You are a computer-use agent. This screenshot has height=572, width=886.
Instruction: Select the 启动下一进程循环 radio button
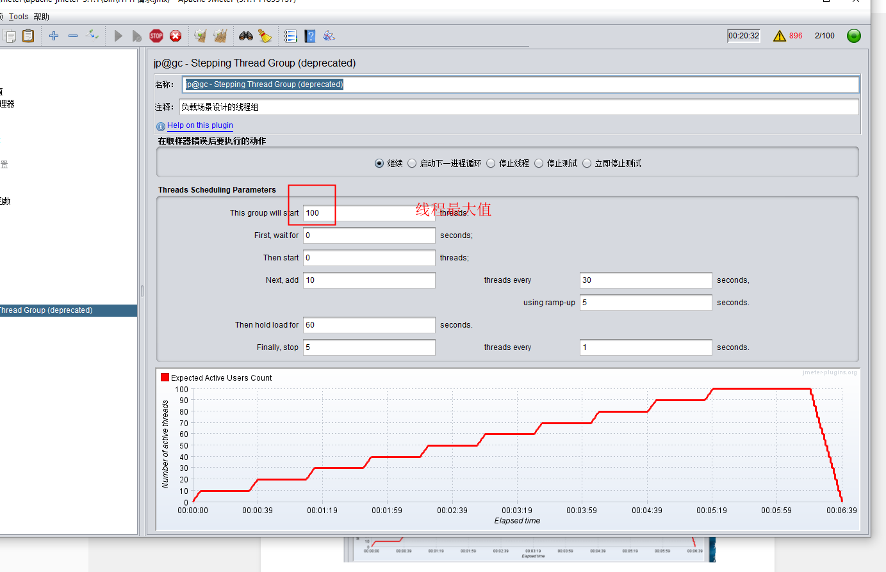tap(412, 163)
